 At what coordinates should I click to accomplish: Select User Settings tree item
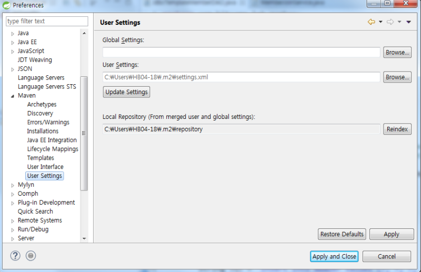pos(45,176)
